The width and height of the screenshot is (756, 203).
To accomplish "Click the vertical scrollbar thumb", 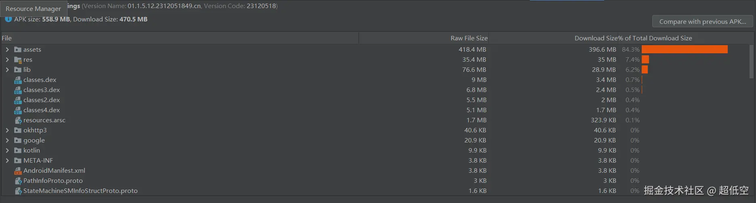I will pos(751,61).
